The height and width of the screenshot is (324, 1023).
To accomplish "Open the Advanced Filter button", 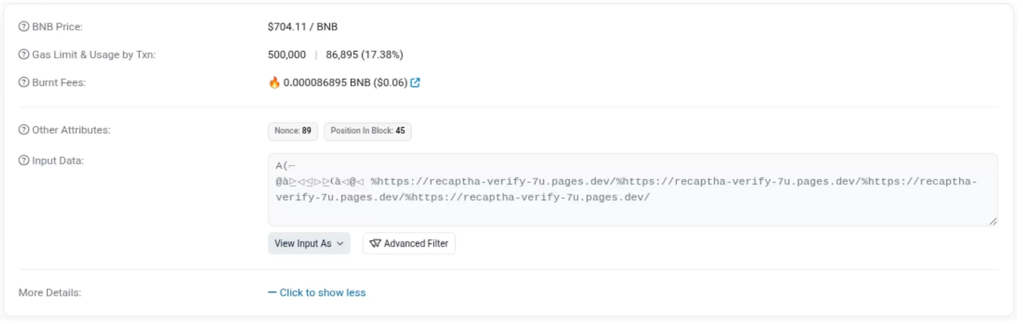I will pyautogui.click(x=409, y=244).
